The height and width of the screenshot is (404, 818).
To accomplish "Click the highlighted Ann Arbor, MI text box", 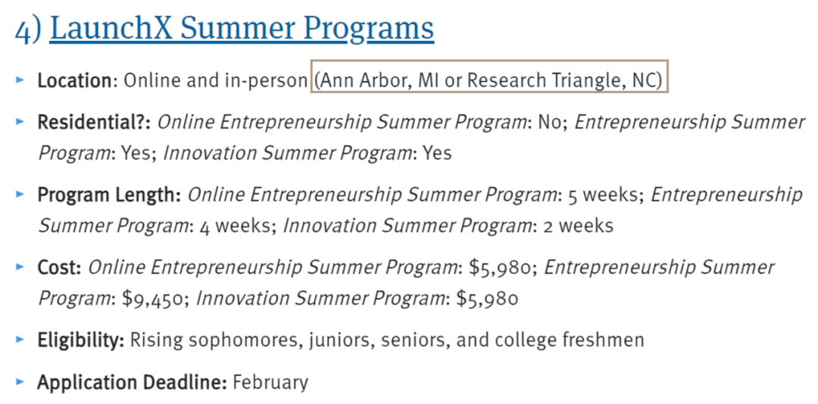I will (x=489, y=77).
